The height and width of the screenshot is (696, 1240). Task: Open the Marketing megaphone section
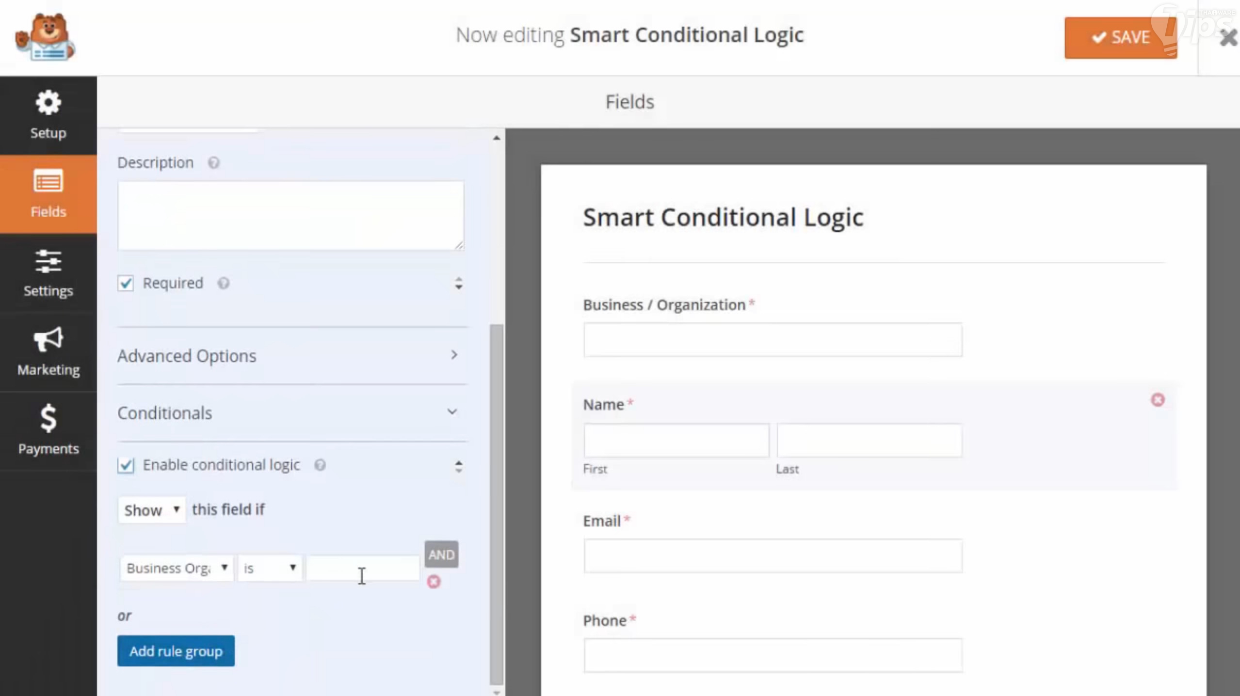(x=48, y=351)
